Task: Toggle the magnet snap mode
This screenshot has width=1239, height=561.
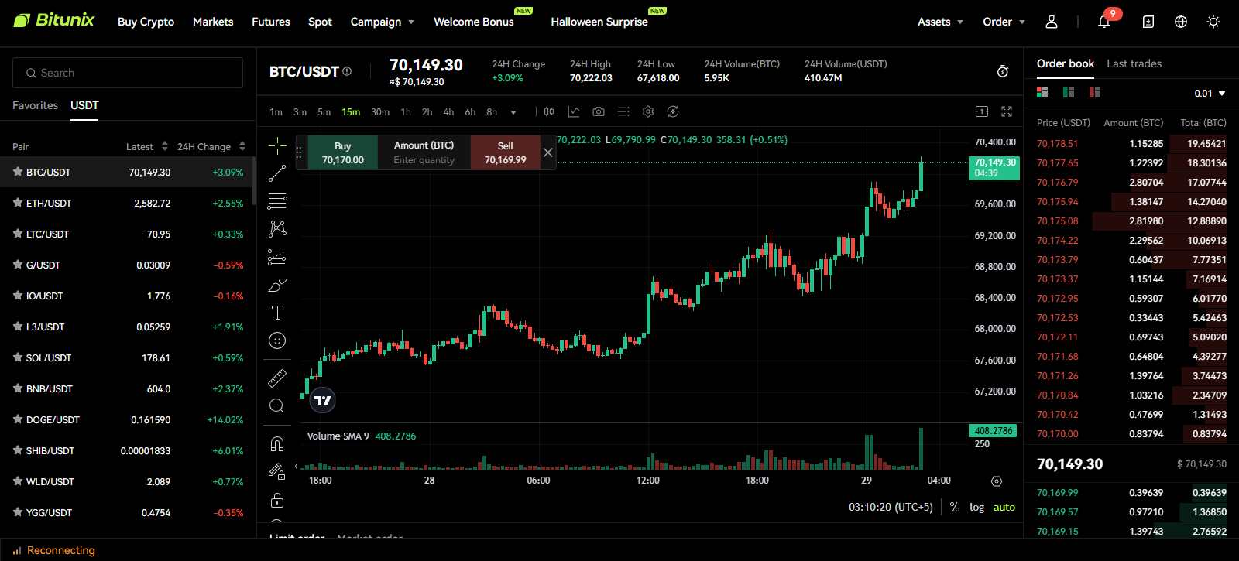Action: tap(277, 443)
